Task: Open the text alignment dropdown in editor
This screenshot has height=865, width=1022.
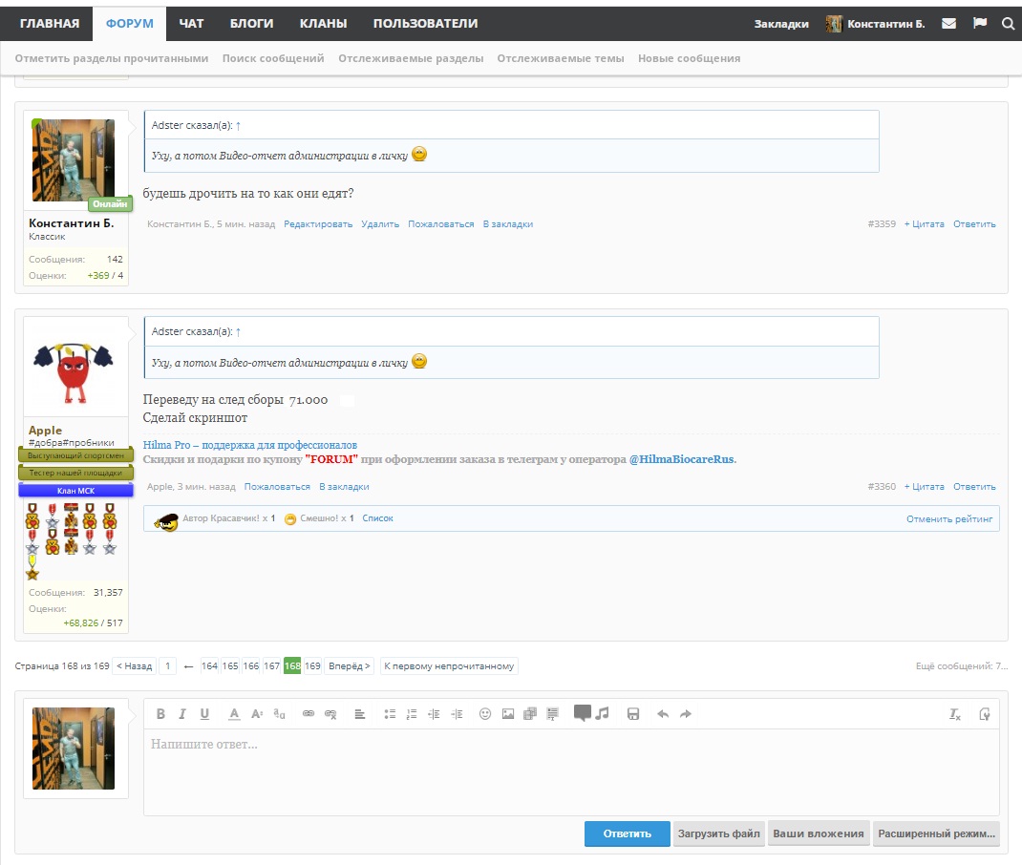Action: pyautogui.click(x=360, y=714)
